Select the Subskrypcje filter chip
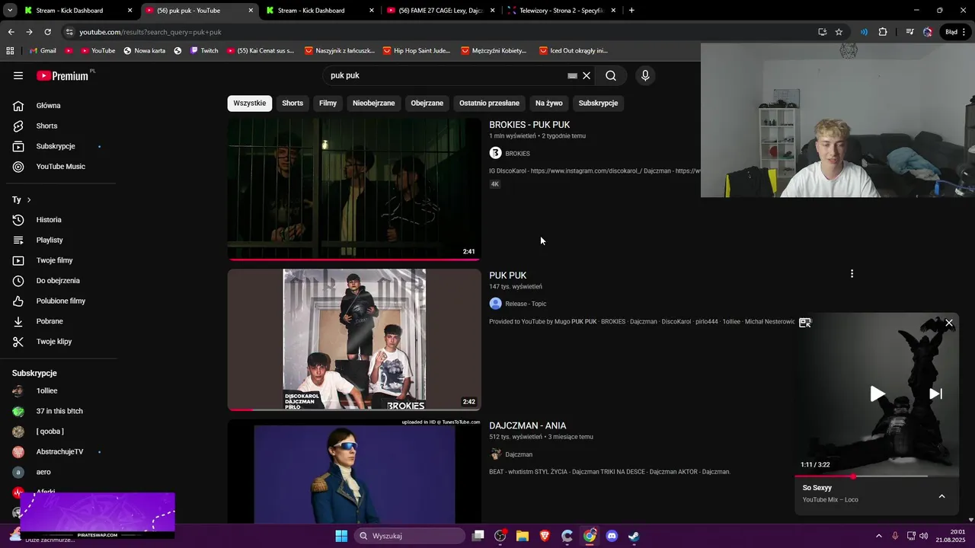 click(598, 104)
